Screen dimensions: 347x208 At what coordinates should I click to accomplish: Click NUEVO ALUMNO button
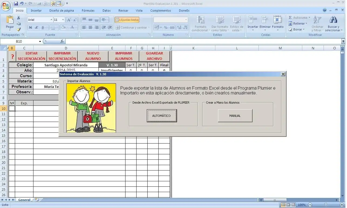(x=93, y=56)
